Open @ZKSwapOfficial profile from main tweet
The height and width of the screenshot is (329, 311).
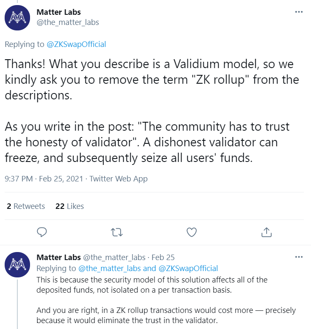(76, 44)
